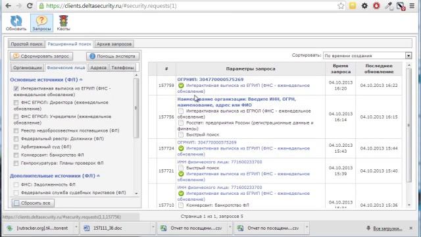421x237 pixels.
Task: Check Арбитражный суд (ФЛ) checkbox
Action: 16,147
